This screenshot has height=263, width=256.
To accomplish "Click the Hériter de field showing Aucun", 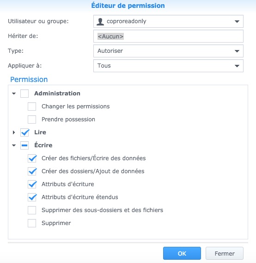I will pos(168,36).
